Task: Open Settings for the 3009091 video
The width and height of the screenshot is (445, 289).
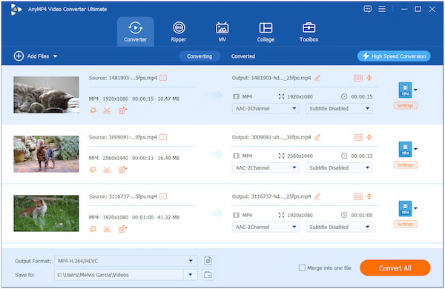Action: [405, 165]
